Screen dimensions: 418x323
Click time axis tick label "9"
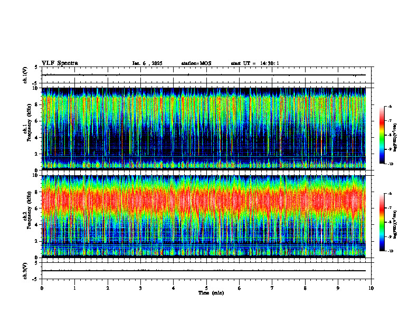pyautogui.click(x=338, y=288)
